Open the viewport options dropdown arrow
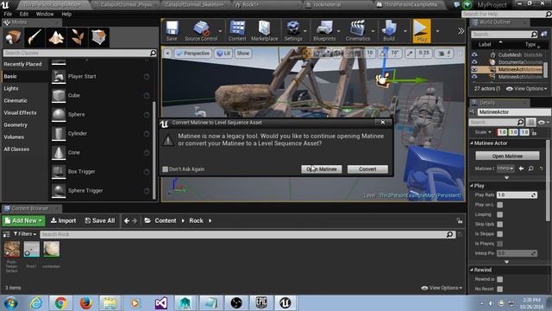 (x=167, y=54)
